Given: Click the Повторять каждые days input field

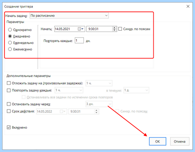Looking at the screenshot, I should (x=79, y=41).
